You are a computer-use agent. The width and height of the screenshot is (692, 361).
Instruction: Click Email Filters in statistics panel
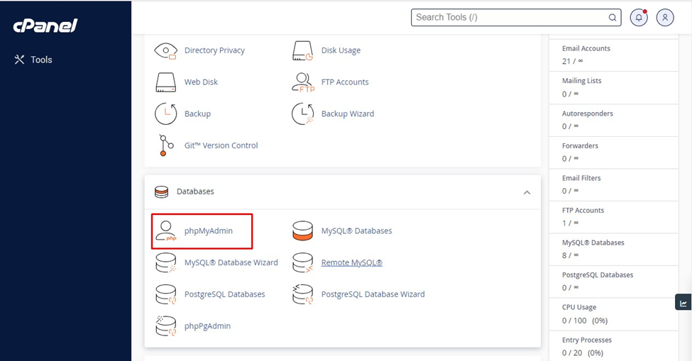pyautogui.click(x=581, y=178)
